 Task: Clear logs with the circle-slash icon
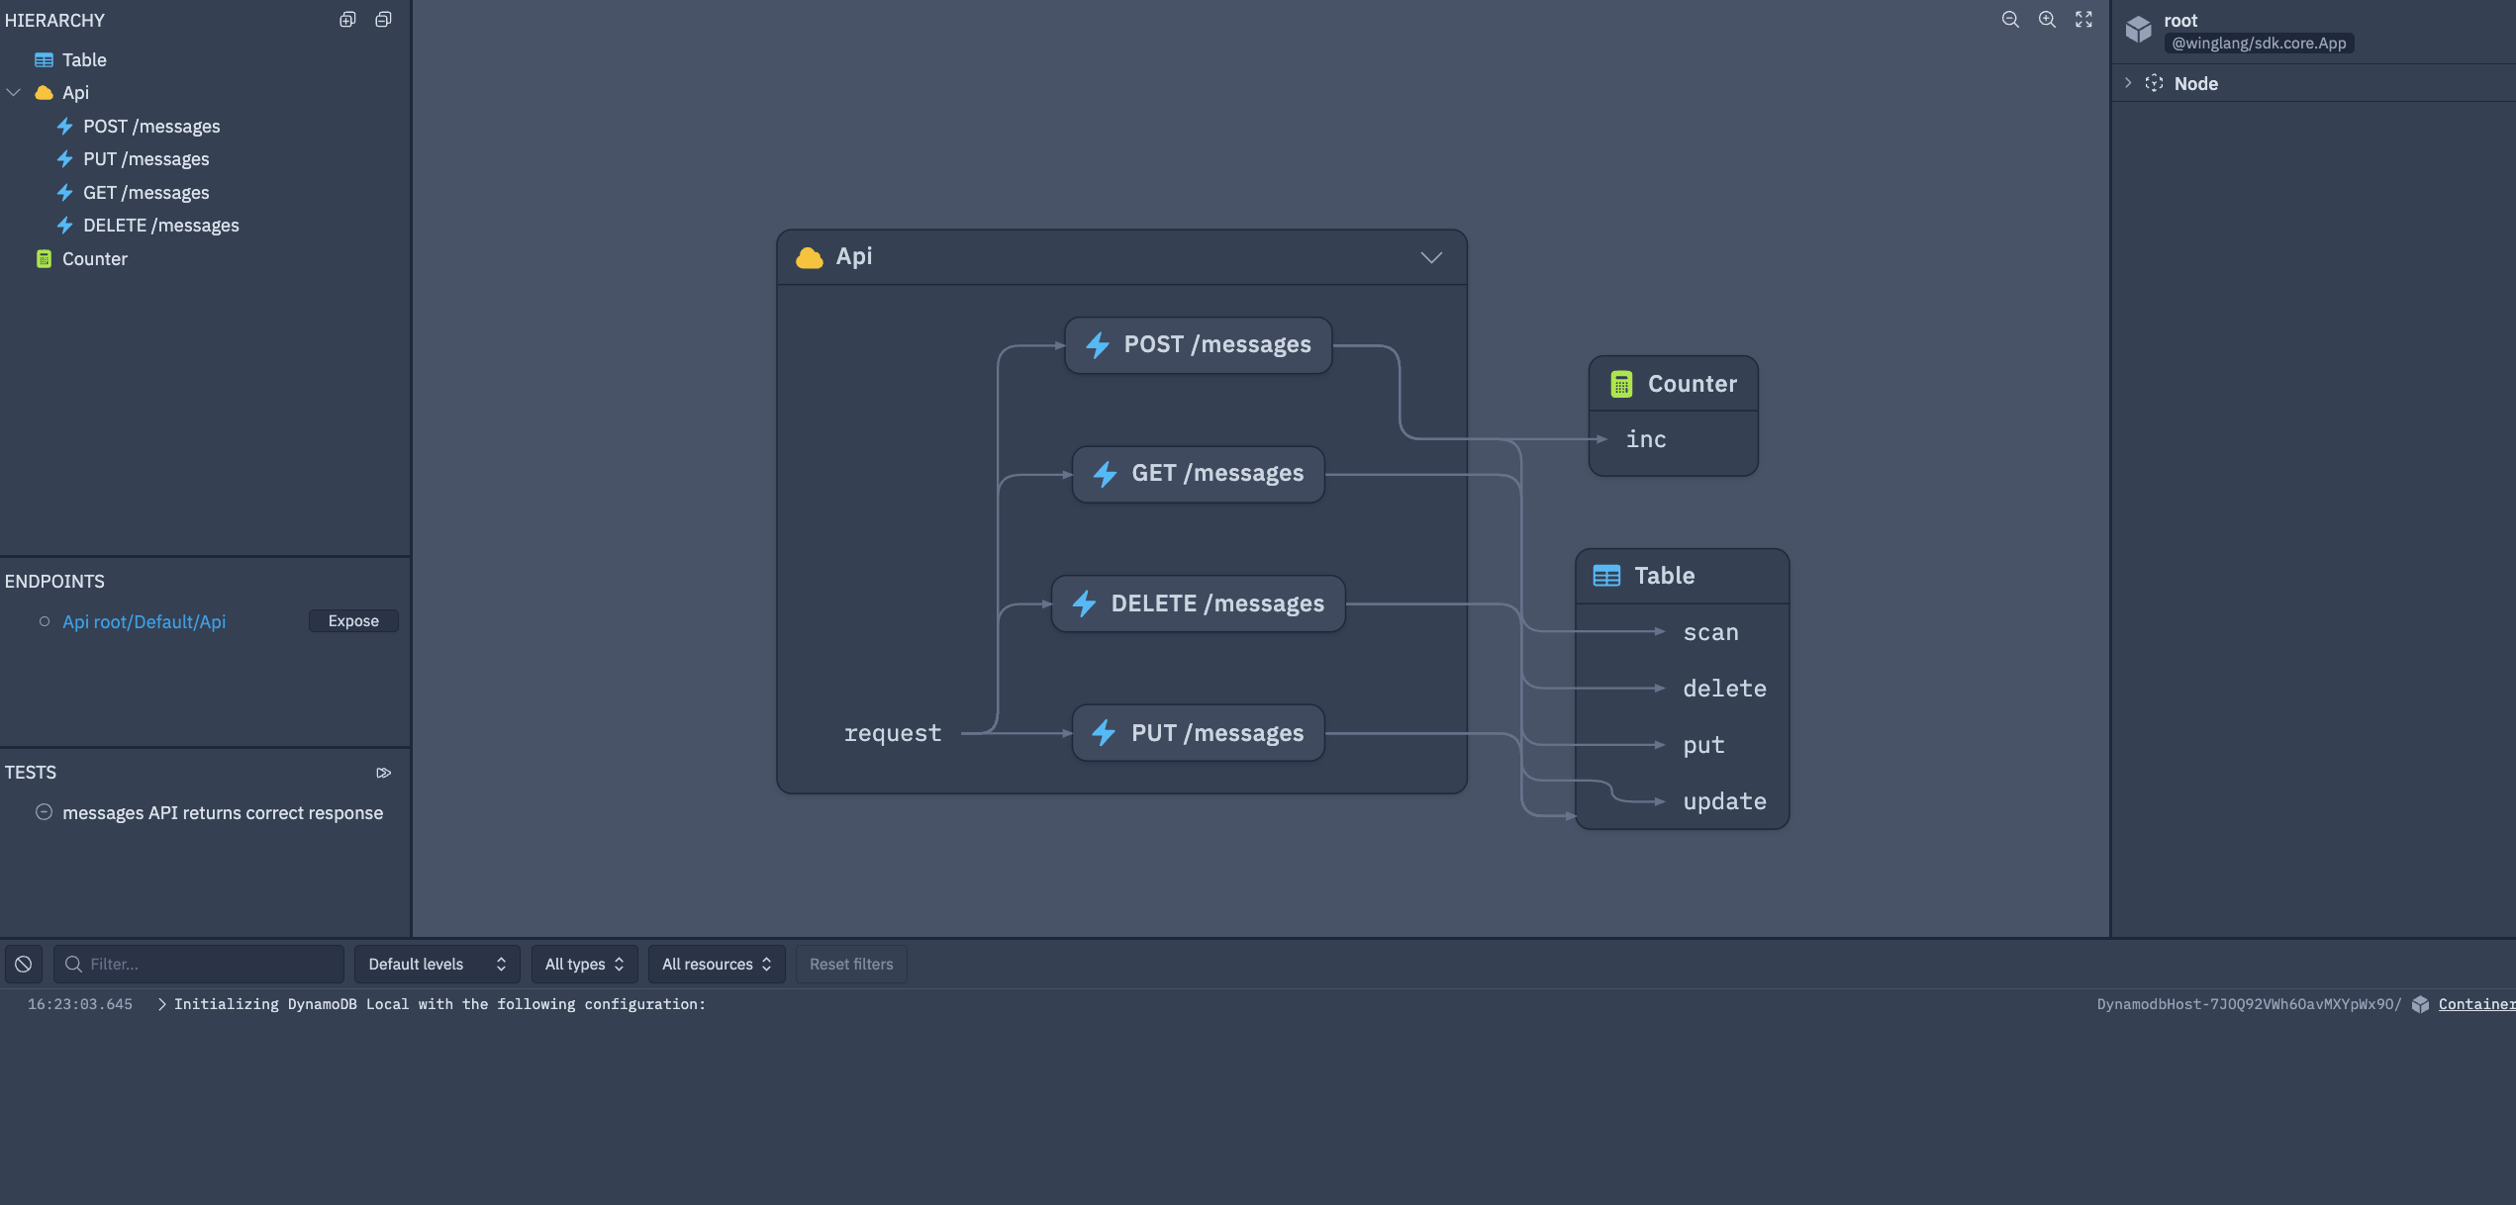point(24,964)
